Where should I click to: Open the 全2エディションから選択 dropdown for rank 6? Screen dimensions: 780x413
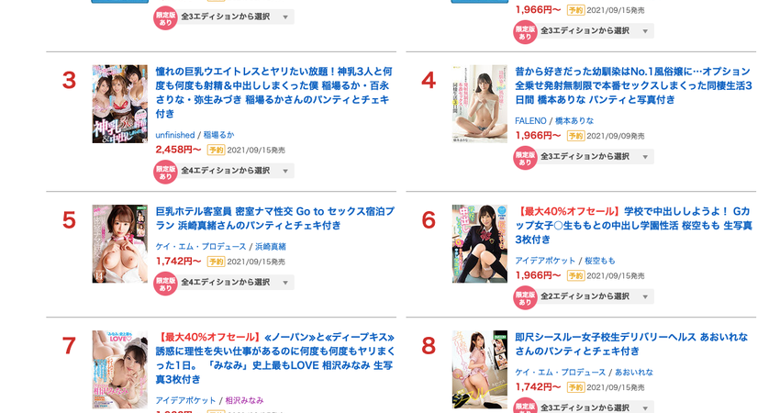click(596, 296)
